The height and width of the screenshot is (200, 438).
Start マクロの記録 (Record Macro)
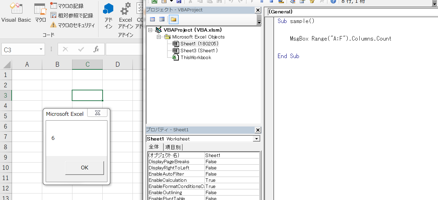67,6
